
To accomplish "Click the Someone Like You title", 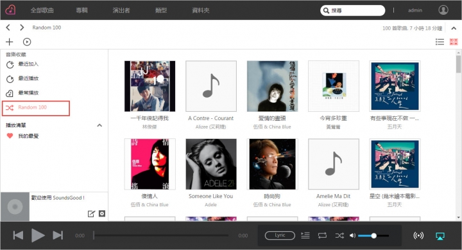I will click(x=211, y=196).
